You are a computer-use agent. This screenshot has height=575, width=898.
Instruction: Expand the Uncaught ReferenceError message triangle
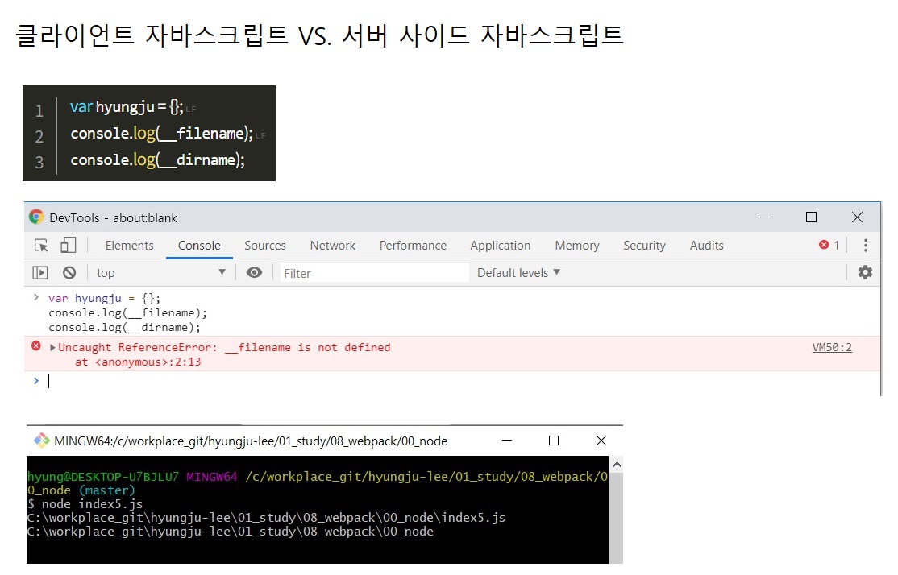[x=53, y=348]
